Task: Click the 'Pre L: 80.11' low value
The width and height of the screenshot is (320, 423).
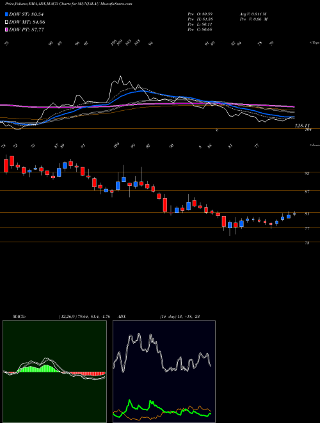Action: coord(200,24)
